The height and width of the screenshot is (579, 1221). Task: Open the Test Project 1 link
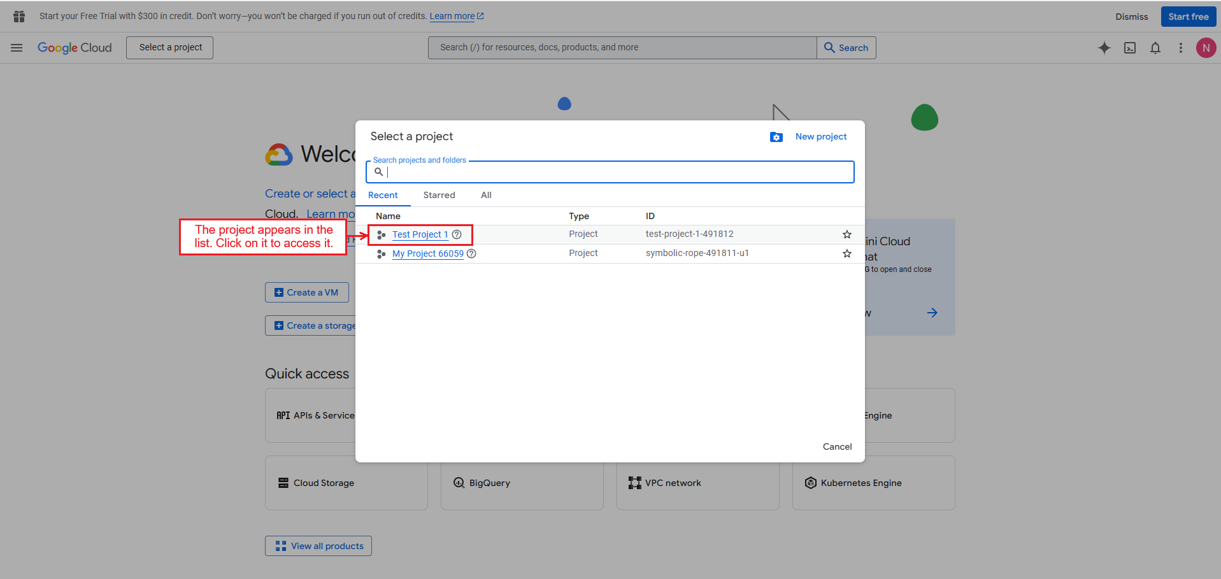(x=420, y=234)
